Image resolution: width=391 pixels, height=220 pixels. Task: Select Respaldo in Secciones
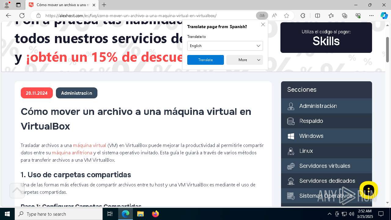point(327,121)
